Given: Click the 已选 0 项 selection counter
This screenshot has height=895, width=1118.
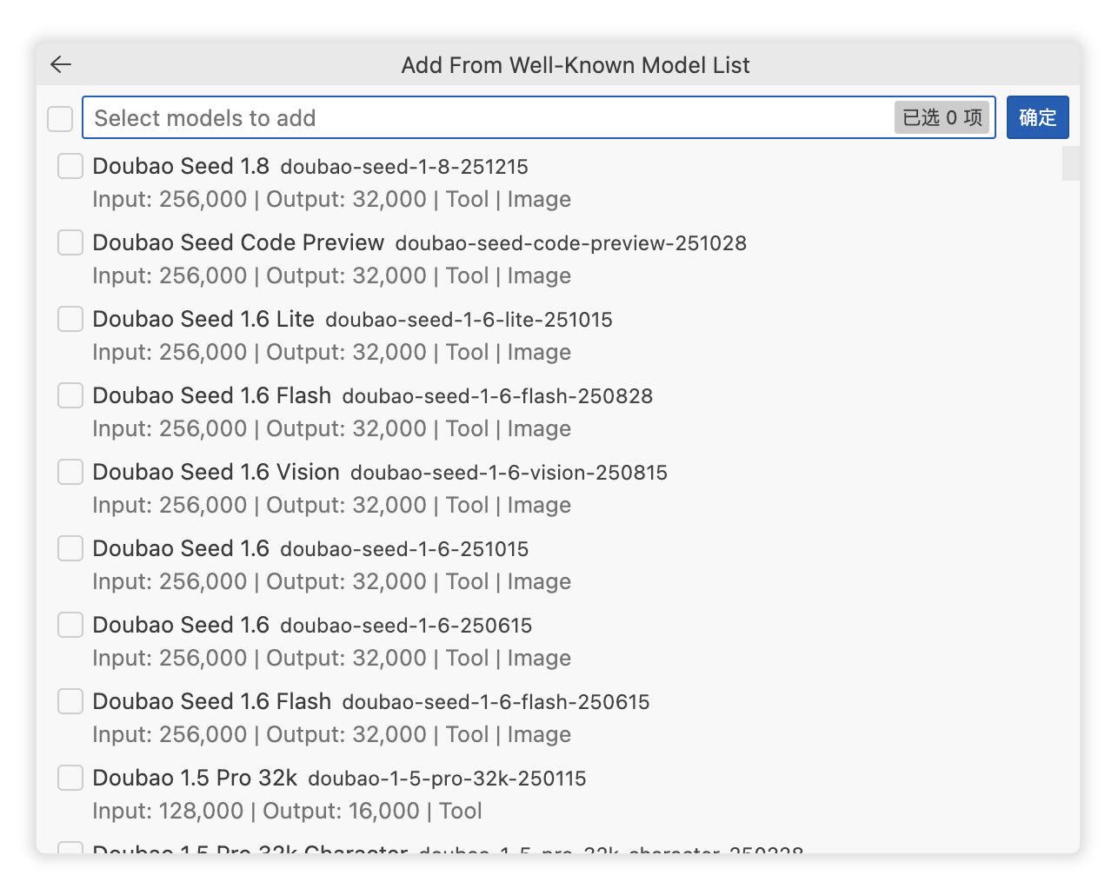Looking at the screenshot, I should (942, 117).
